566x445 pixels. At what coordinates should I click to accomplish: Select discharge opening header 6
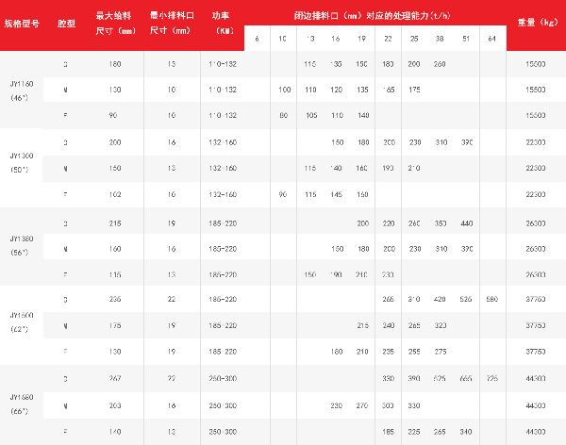257,39
